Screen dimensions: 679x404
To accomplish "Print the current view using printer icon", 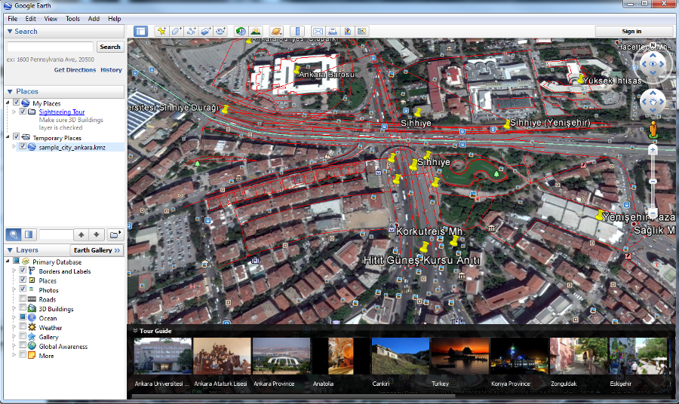I will tap(333, 31).
